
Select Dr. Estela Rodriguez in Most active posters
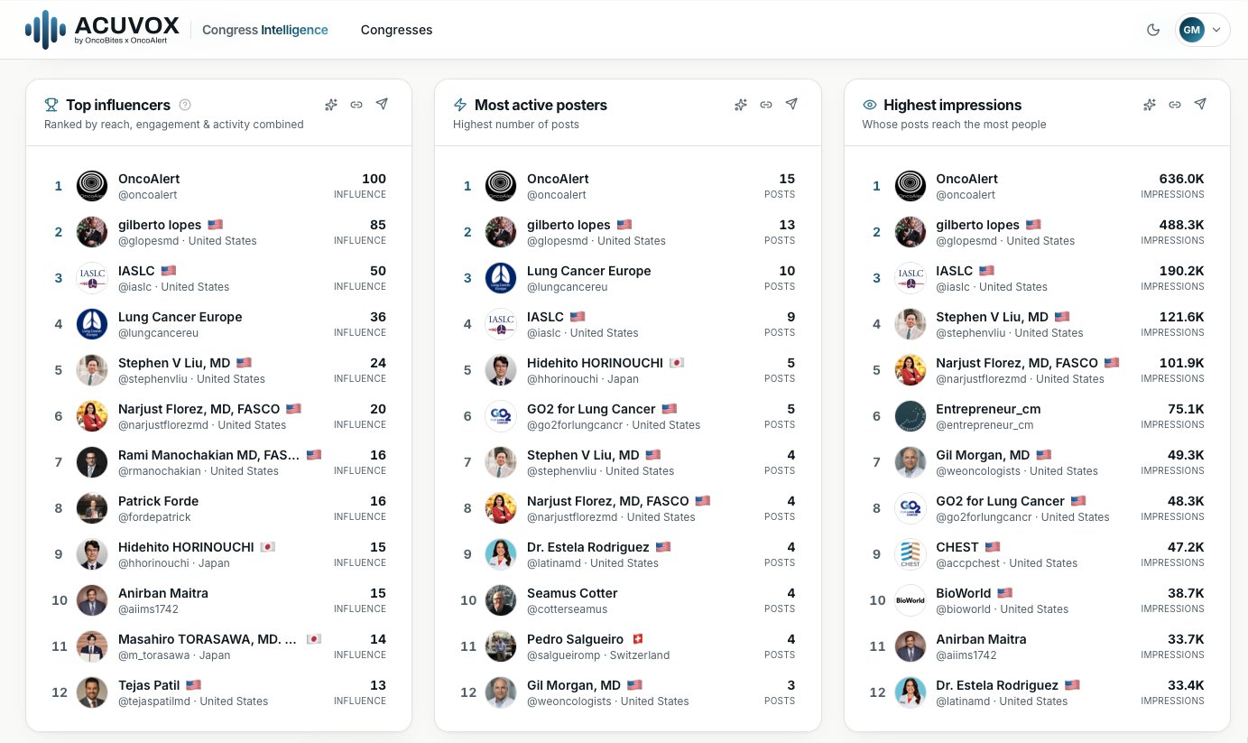click(x=587, y=547)
